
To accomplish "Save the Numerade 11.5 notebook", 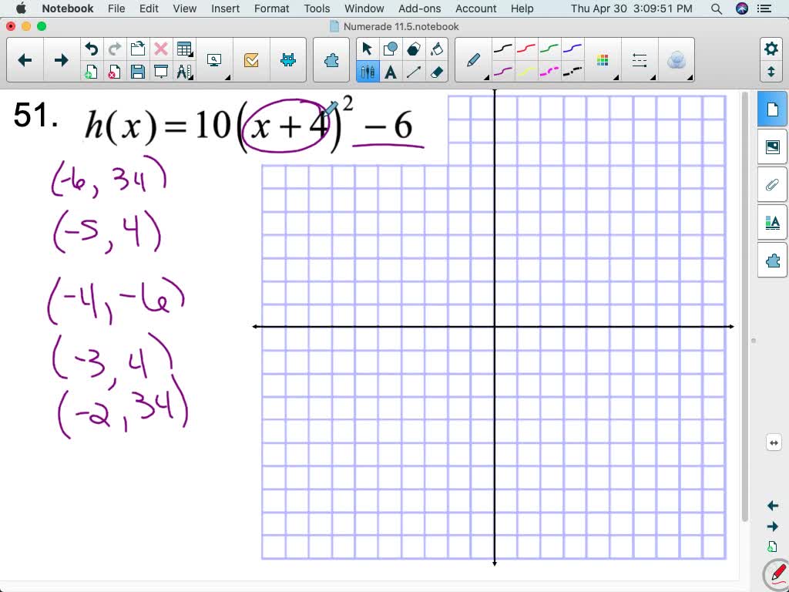I will [x=137, y=71].
